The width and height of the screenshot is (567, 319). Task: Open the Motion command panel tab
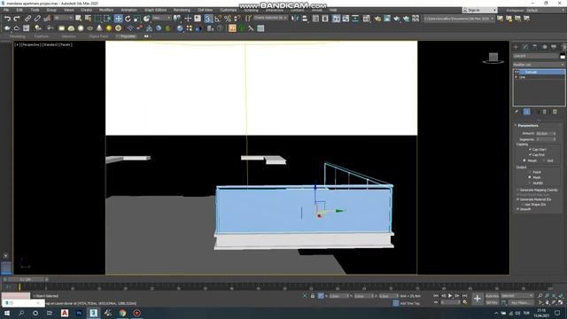pyautogui.click(x=544, y=47)
